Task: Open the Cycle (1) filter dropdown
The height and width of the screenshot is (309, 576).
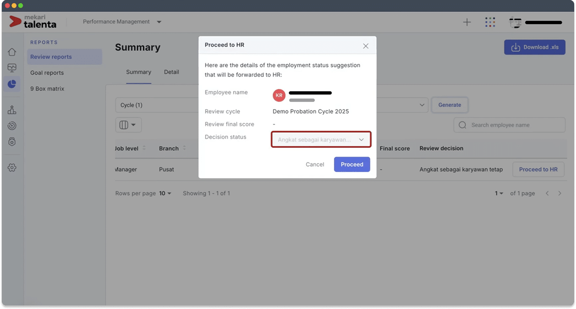Action: click(156, 105)
